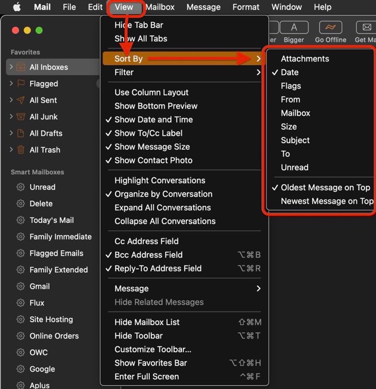Toggle Organize by Conversation

185,194
